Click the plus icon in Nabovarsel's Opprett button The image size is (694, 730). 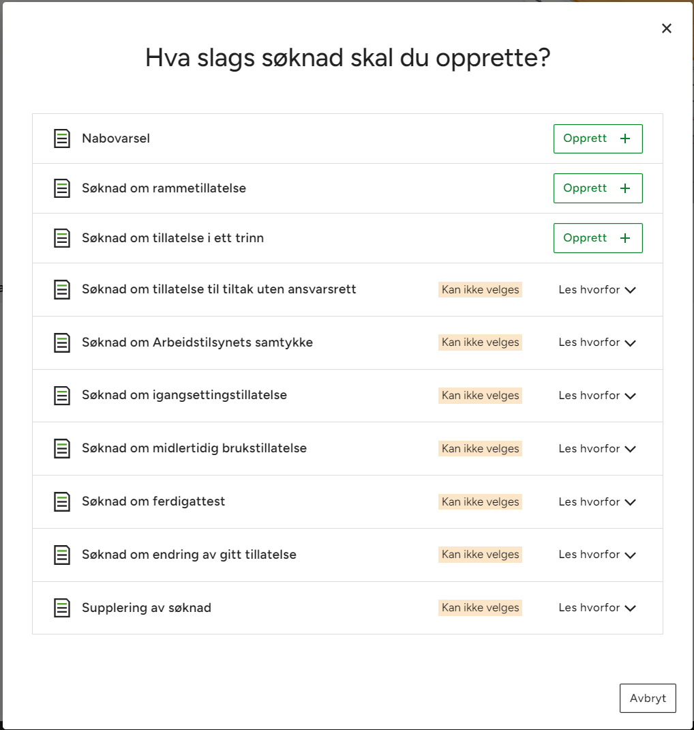click(625, 138)
